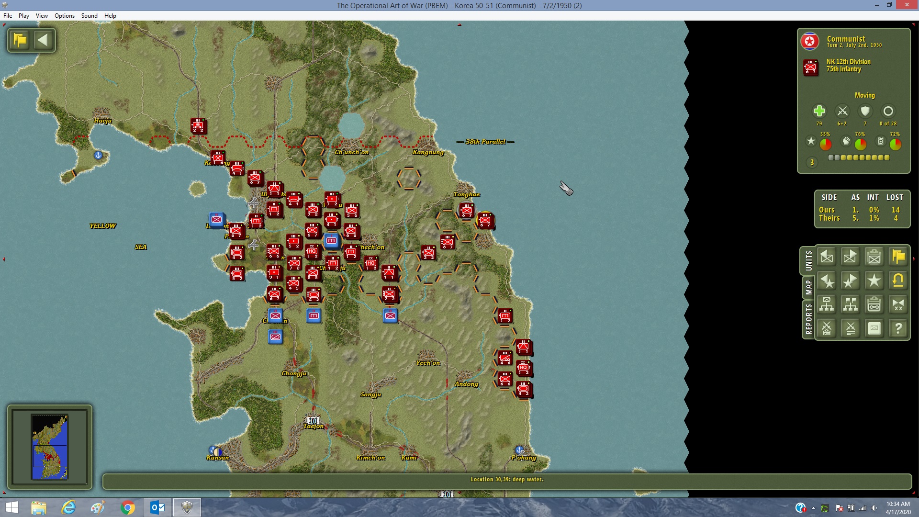Click the 33% proficiency pie indicator
This screenshot has width=919, height=517.
tap(826, 144)
